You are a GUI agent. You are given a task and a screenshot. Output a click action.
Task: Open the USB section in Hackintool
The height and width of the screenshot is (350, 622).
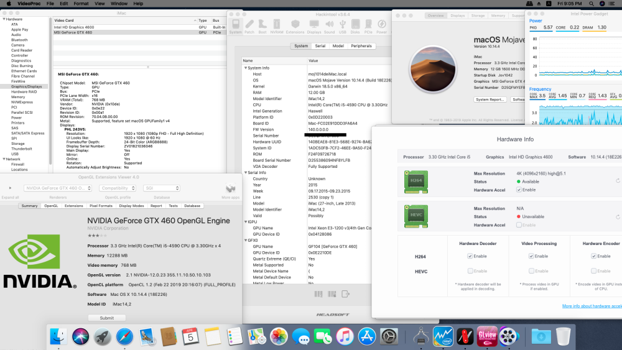342,27
